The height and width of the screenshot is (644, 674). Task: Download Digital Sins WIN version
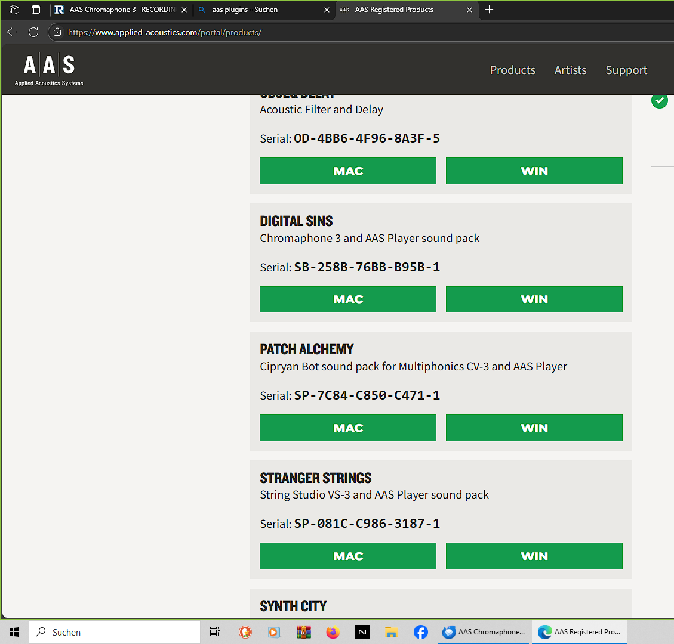coord(534,299)
